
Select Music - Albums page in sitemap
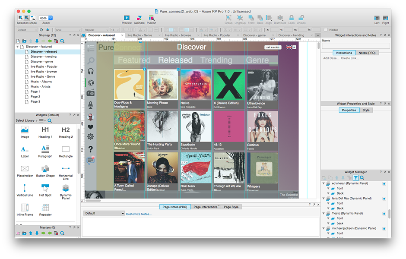coord(41,82)
